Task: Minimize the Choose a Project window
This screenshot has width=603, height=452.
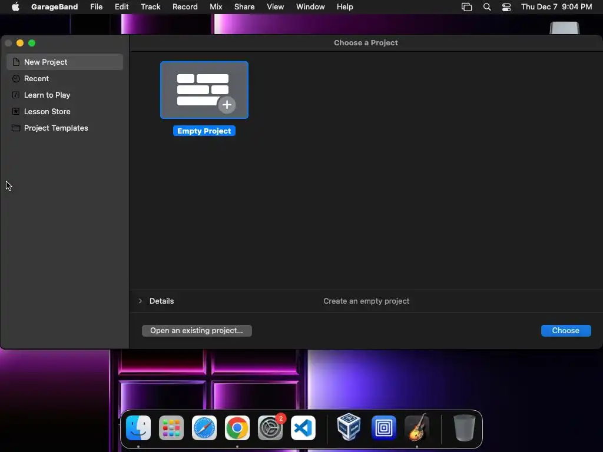Action: (x=20, y=43)
